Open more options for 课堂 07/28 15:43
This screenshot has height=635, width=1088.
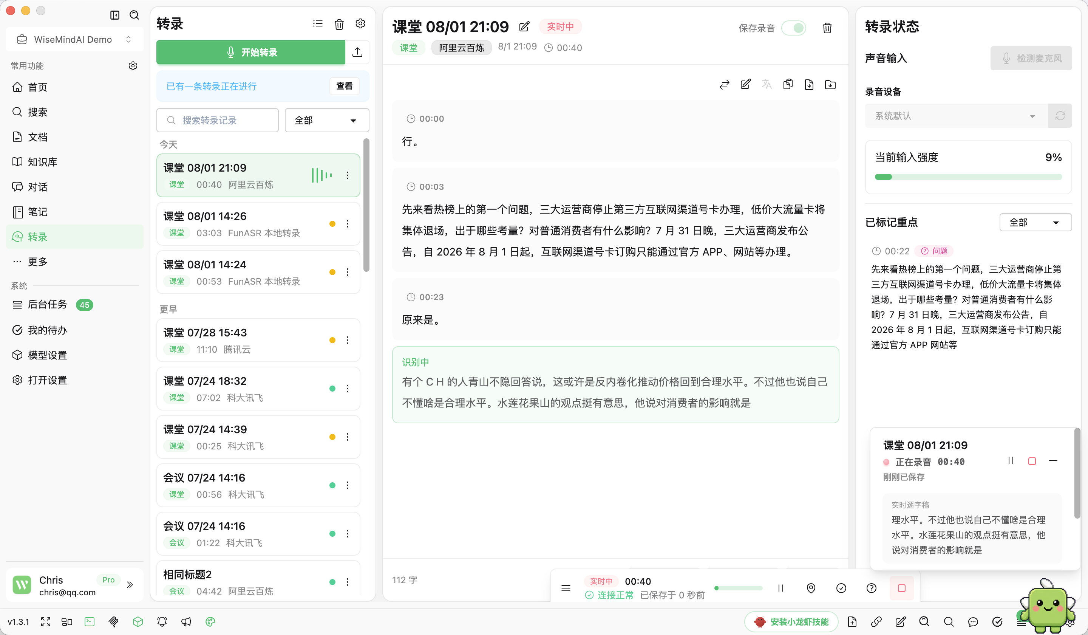pyautogui.click(x=348, y=341)
